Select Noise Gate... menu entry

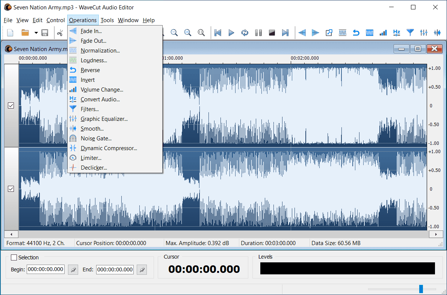pyautogui.click(x=96, y=138)
